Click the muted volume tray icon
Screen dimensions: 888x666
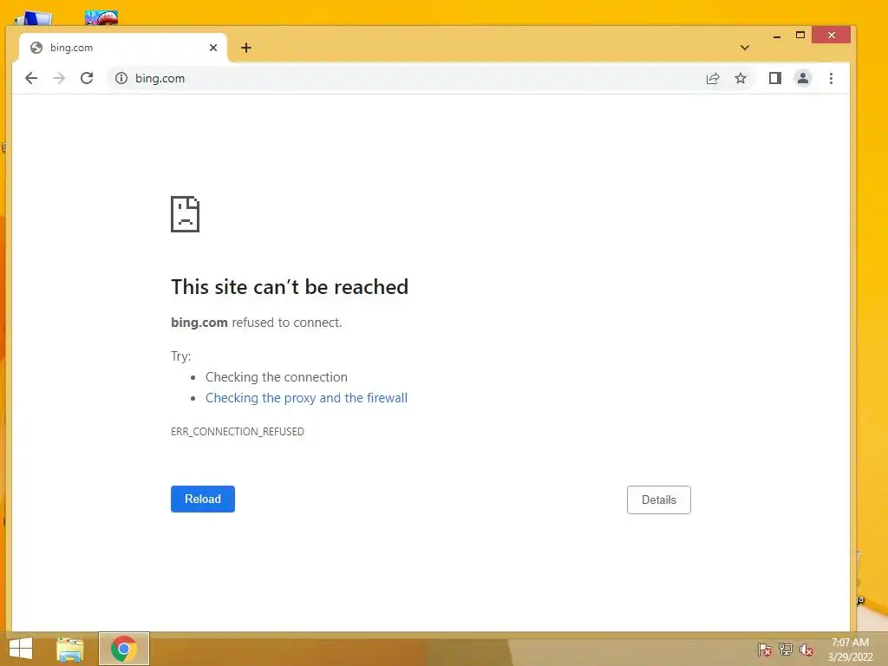(806, 650)
